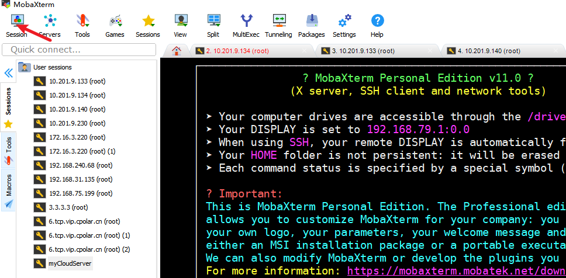Select session 3.3.3.3 (root)
Viewport: 566px width, 278px height.
68,207
